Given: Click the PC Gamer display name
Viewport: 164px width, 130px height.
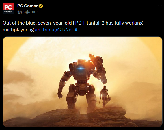Looking at the screenshot, I should 27,6.
